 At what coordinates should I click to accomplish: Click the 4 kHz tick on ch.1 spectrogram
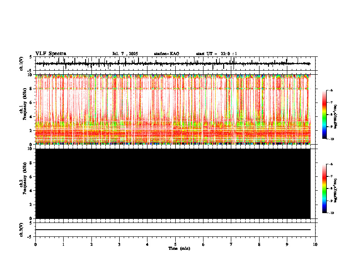click(31, 117)
